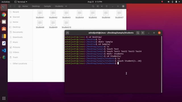Switch Files list view mode icon

[x=98, y=6]
